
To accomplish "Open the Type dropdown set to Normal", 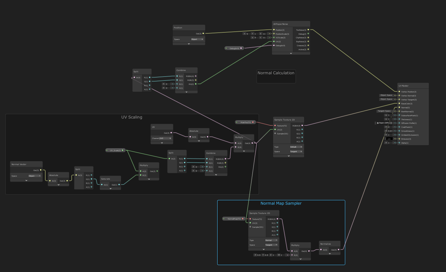I will point(271,240).
